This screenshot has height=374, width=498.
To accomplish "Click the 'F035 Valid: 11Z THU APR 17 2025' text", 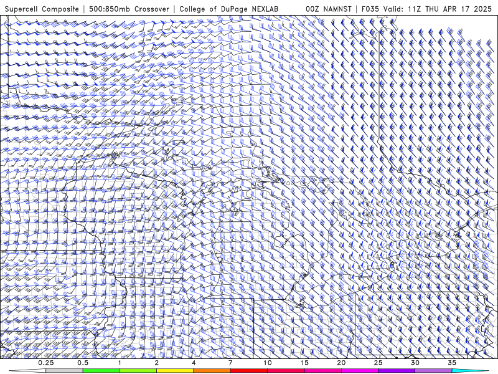I will [x=426, y=9].
